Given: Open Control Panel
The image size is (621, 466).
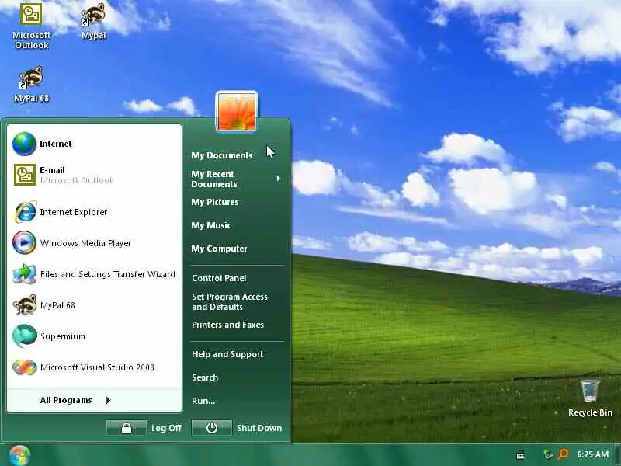Looking at the screenshot, I should click(236, 278).
